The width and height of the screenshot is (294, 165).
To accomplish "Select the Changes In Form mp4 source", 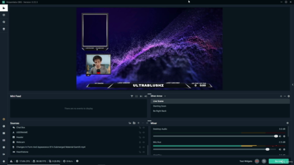I will (79, 147).
